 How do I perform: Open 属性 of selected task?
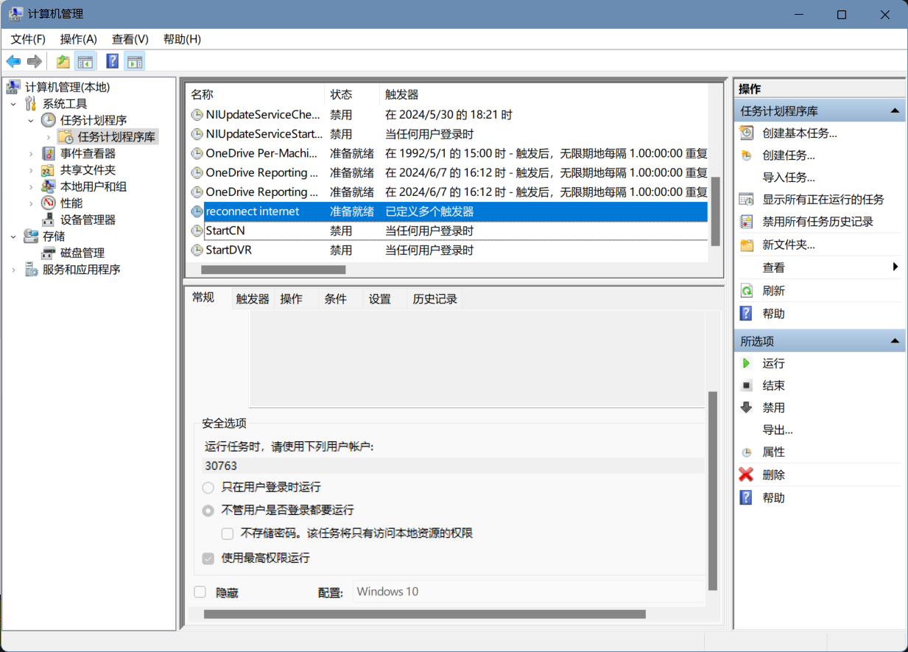pos(774,452)
